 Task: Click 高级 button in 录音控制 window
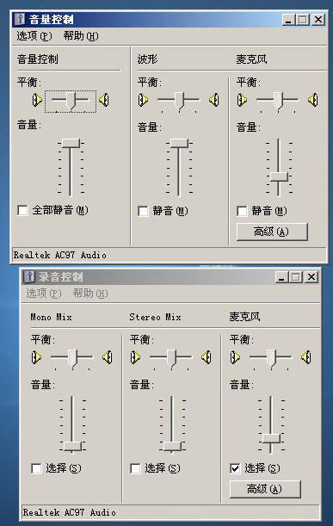(x=265, y=489)
